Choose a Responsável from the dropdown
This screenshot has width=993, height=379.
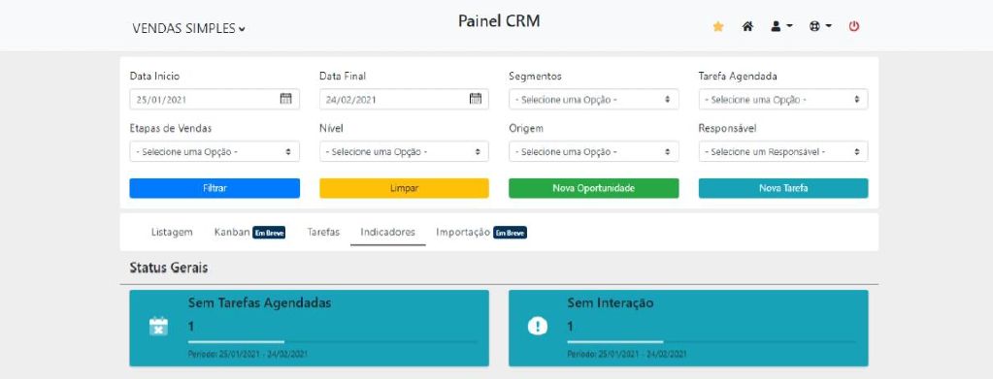click(x=783, y=152)
